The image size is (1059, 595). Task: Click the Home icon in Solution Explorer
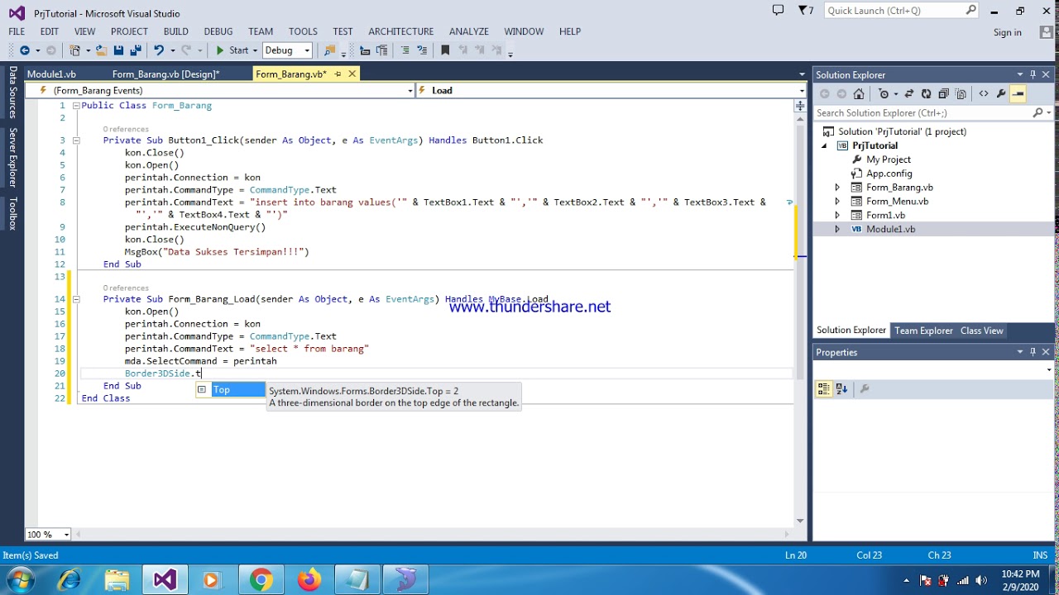pos(859,93)
